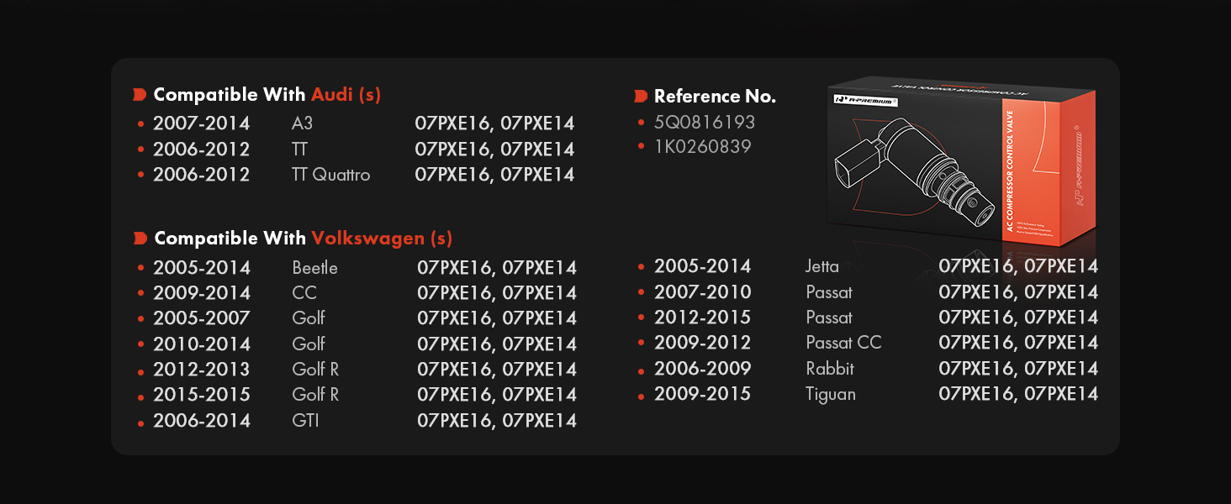Select the year range "2015-2015" for Golf R
Screen dimensions: 1231x504
tap(202, 395)
